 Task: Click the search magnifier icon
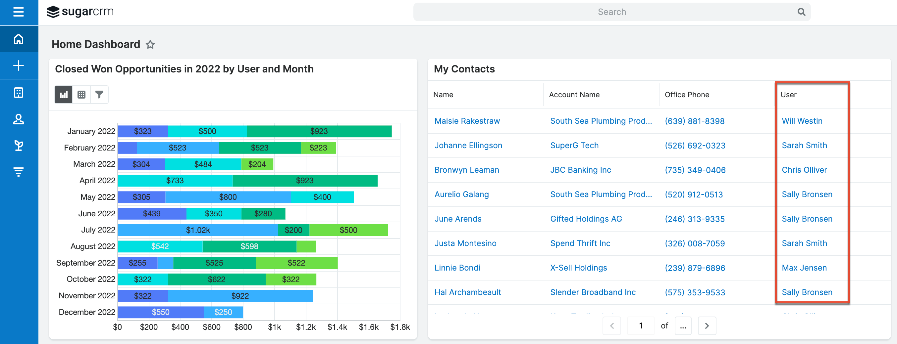(801, 12)
